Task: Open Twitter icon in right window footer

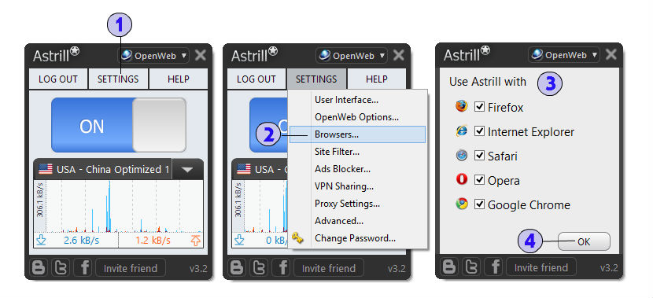Action: [471, 267]
